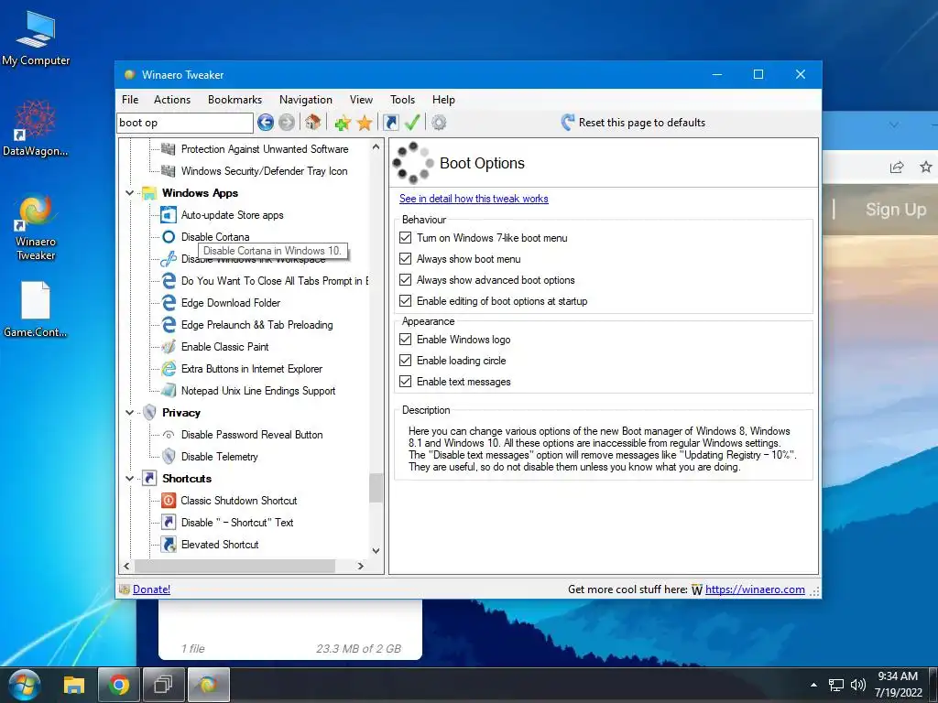Click the Auto-update Store apps icon
The height and width of the screenshot is (703, 938).
169,214
